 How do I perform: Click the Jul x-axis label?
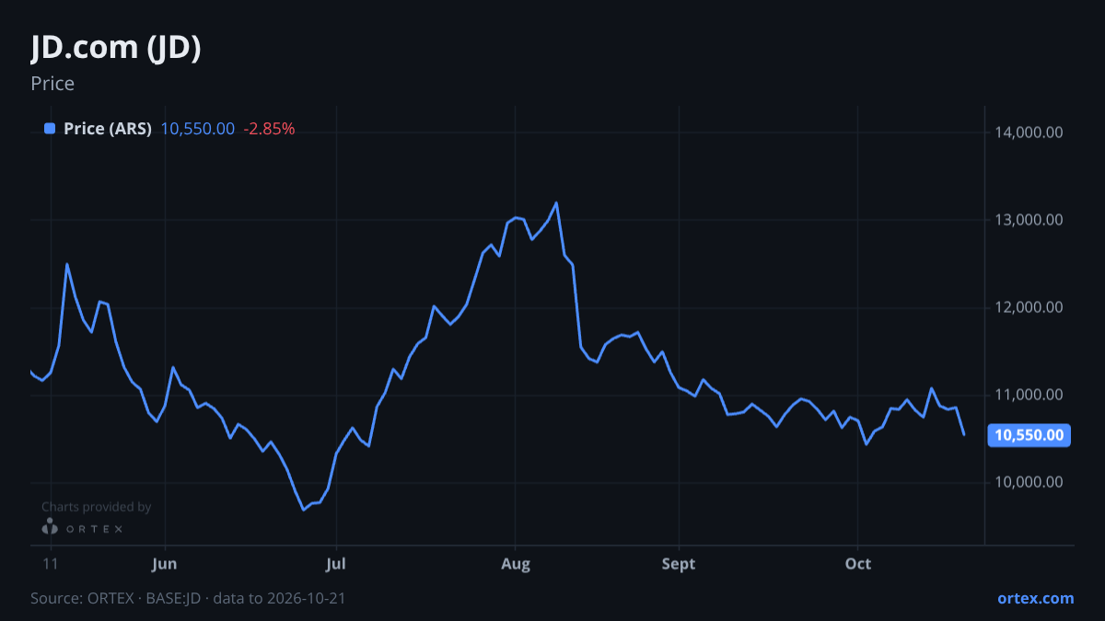coord(336,563)
